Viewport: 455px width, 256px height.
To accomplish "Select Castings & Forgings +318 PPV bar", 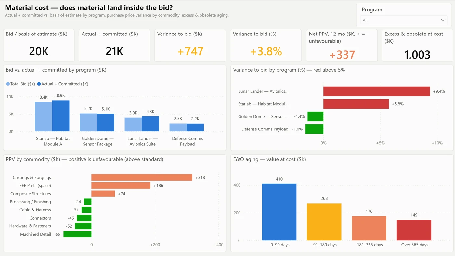I will [x=142, y=177].
